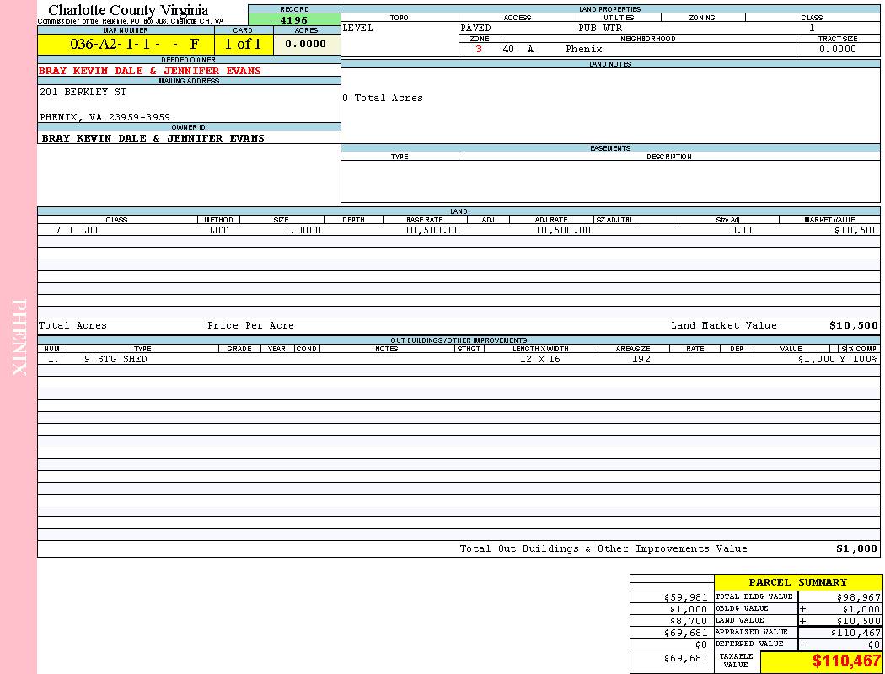Select the yellow map number field
Viewport: 885px width, 674px height.
pyautogui.click(x=126, y=45)
